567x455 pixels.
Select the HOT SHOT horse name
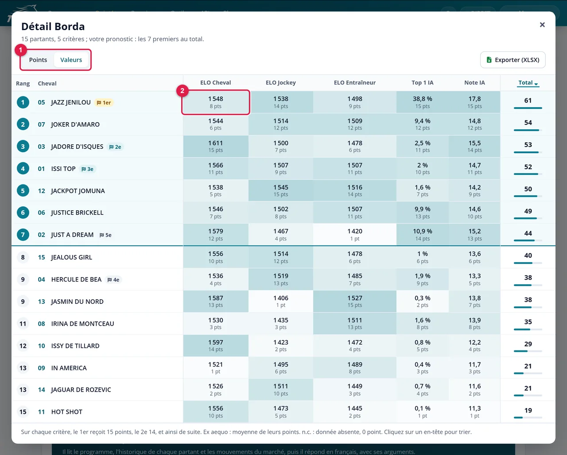(x=67, y=412)
